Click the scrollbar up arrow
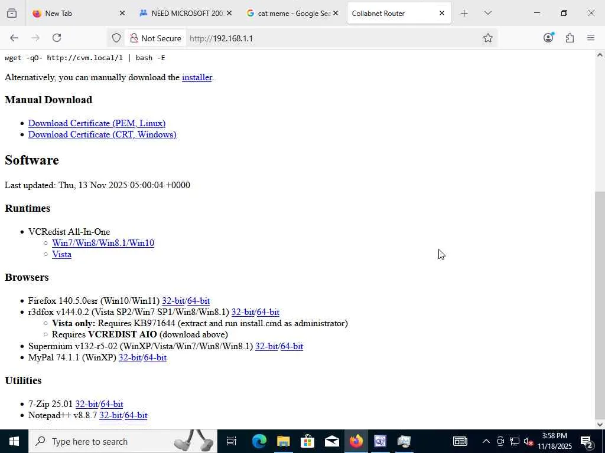This screenshot has height=453, width=605. pyautogui.click(x=600, y=55)
